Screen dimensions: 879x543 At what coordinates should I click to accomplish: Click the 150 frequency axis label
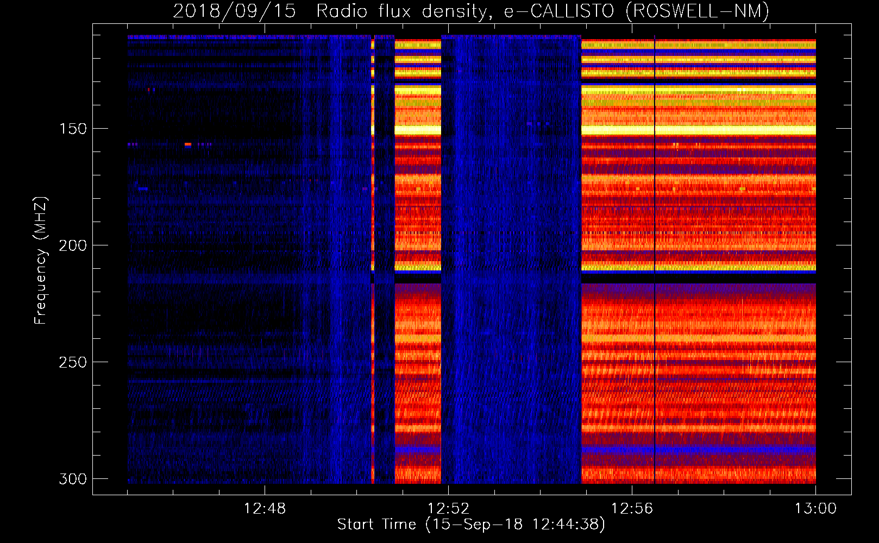tap(73, 129)
